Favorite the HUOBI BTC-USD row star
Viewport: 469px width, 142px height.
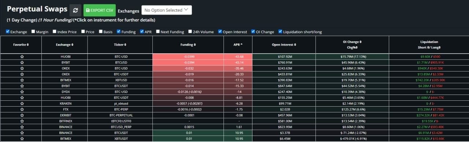22,57
